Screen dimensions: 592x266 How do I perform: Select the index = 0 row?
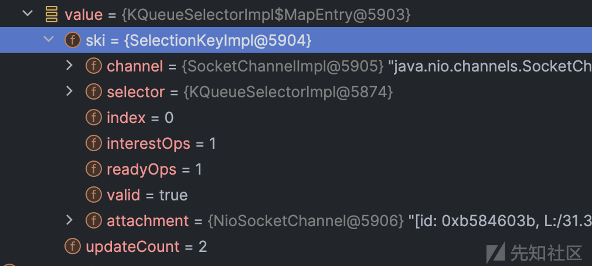pos(296,118)
